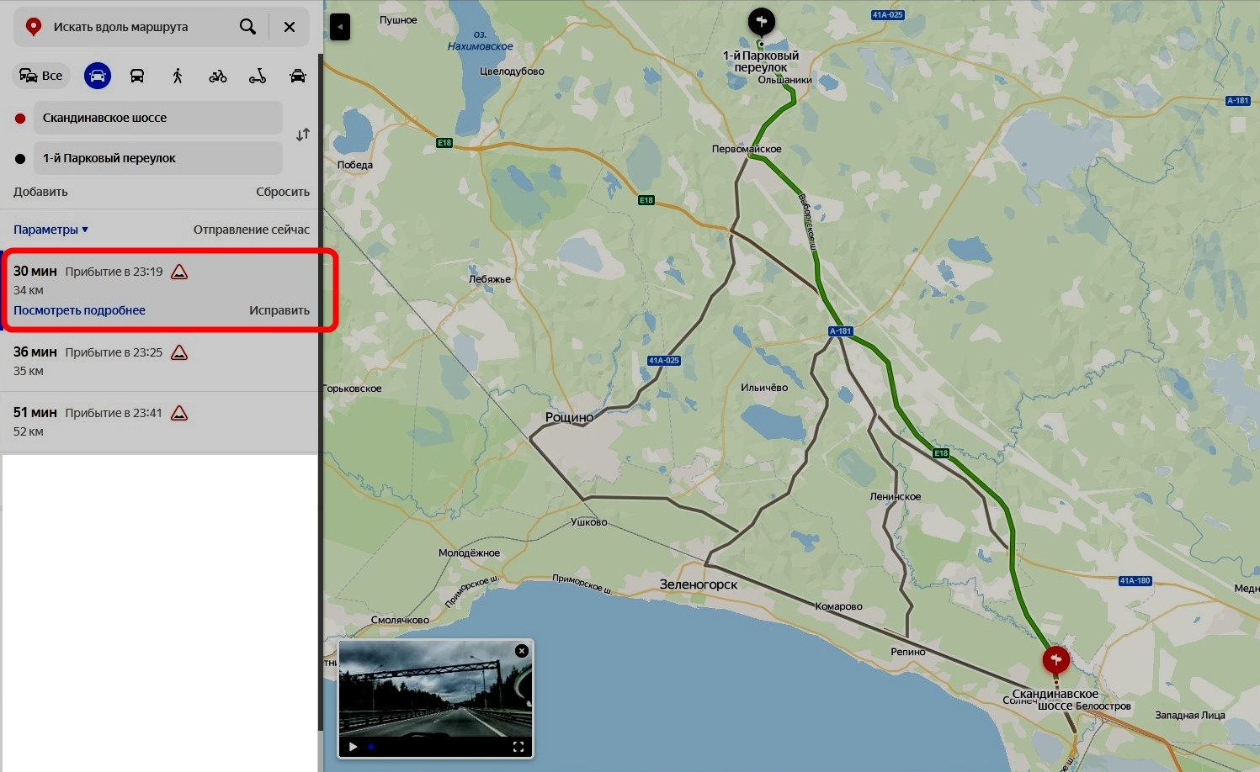1260x772 pixels.
Task: Edit the start point "Скандинавское шоссе" field
Action: tap(158, 118)
